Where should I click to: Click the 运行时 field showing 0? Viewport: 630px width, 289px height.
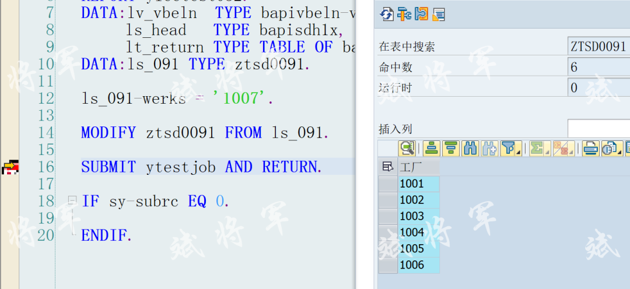click(598, 87)
